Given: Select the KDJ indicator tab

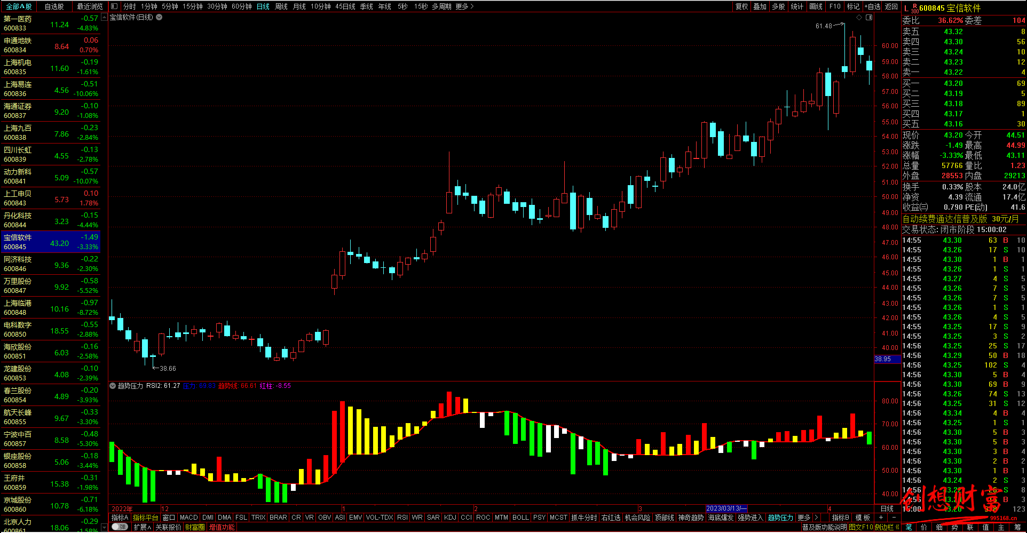Looking at the screenshot, I should coord(450,518).
